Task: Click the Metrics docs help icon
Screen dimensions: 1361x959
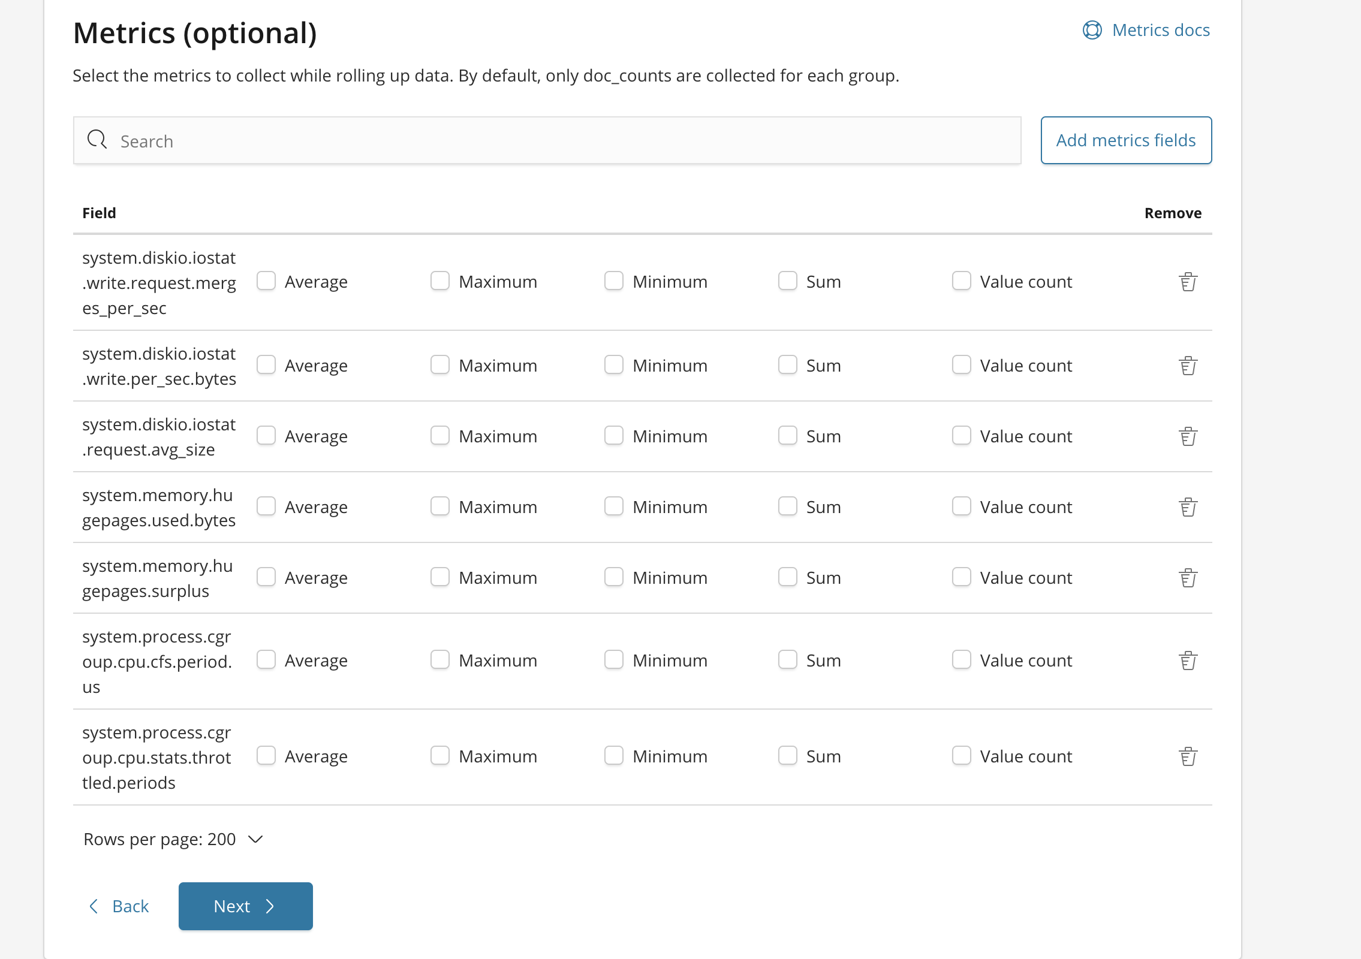Action: coord(1092,30)
